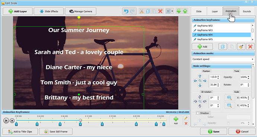Adjust the Scale Y 471% stepper
Image resolution: width=257 pixels, height=137 pixels.
click(x=248, y=106)
